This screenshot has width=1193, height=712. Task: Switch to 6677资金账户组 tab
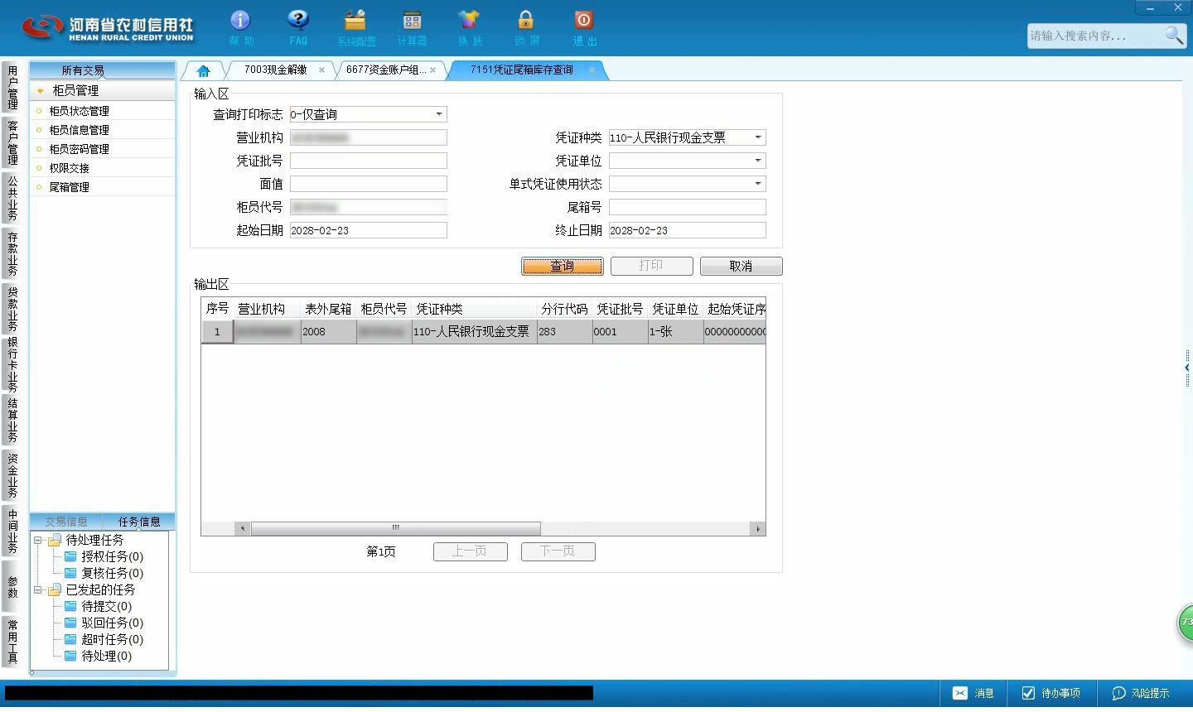pos(386,70)
